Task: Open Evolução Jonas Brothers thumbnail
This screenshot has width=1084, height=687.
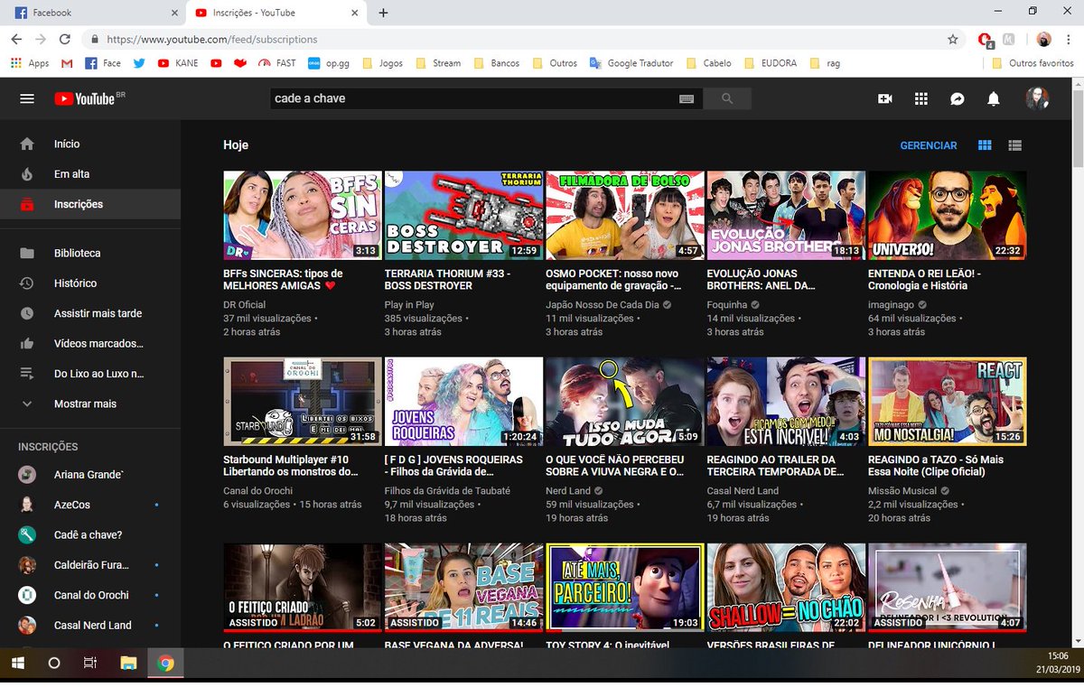Action: tap(786, 216)
